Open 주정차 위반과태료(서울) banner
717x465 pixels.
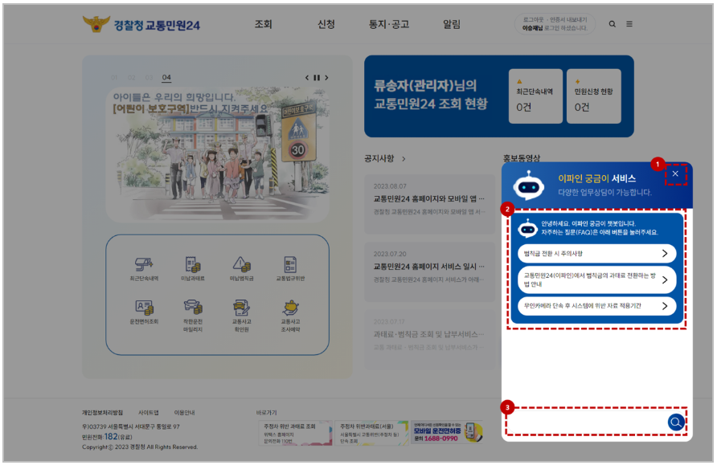pos(371,433)
